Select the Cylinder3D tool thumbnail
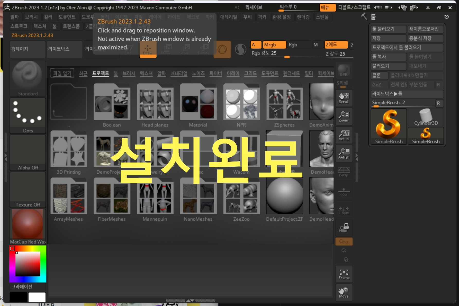Viewport: 459px width, 306px height. click(x=426, y=118)
